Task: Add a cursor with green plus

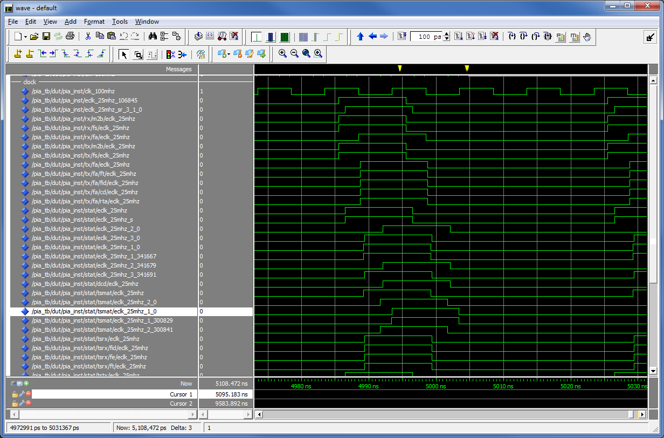Action: 26,384
